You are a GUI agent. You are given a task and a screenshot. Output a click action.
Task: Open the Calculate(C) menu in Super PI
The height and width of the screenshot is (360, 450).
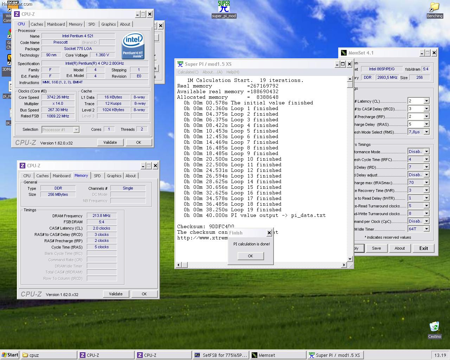[x=188, y=72]
